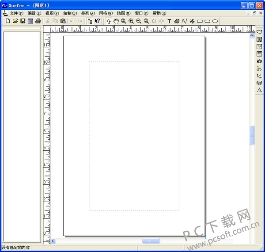The image size is (265, 252).
Task: Open the 网格(G) menu
Action: [106, 13]
